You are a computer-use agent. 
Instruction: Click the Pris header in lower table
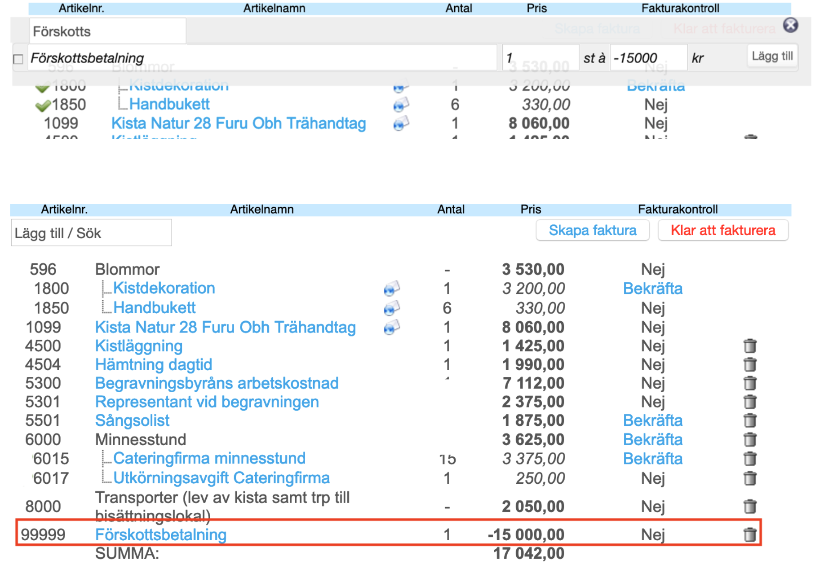pos(531,210)
